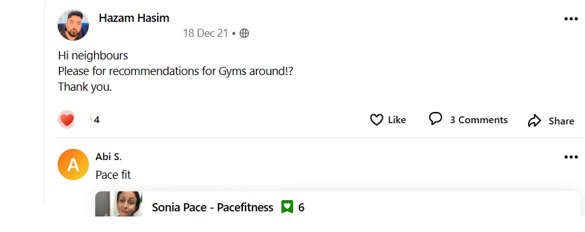
Task: Open the Sonia Pace business thumbnail
Action: click(x=118, y=204)
